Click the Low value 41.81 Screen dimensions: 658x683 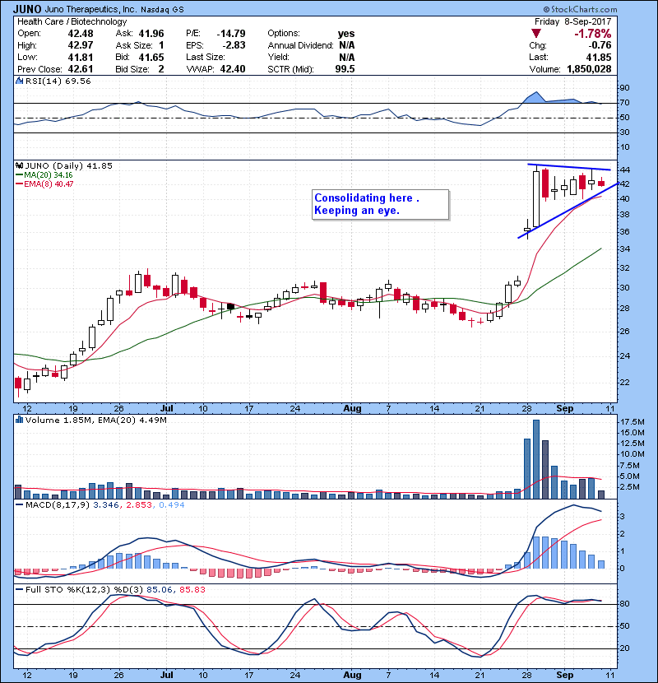pyautogui.click(x=81, y=57)
